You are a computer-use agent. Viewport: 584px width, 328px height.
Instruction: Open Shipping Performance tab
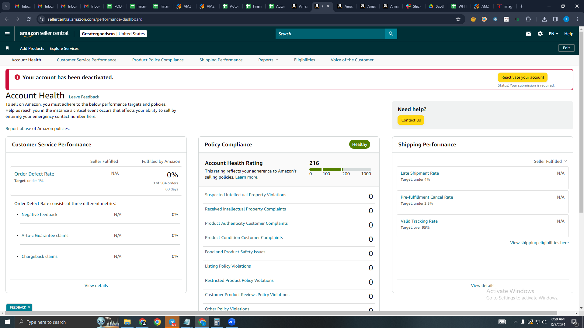[221, 60]
